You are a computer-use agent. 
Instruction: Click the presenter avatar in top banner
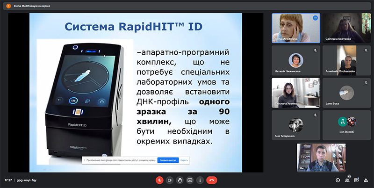tap(8, 6)
